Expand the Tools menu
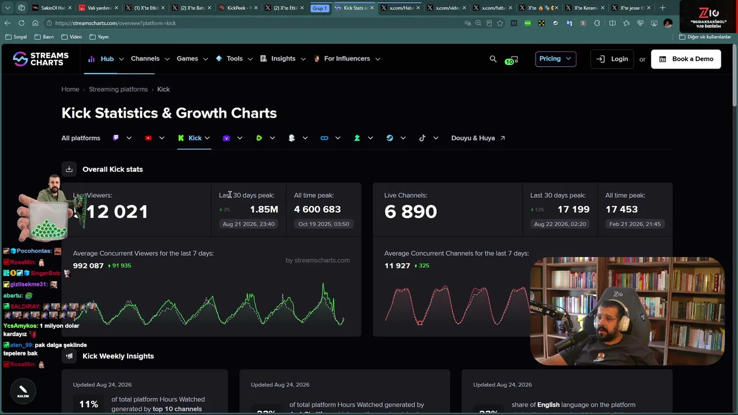The height and width of the screenshot is (415, 738). pos(234,59)
